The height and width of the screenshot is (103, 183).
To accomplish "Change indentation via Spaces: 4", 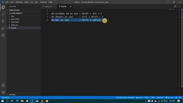I will (x=139, y=98).
